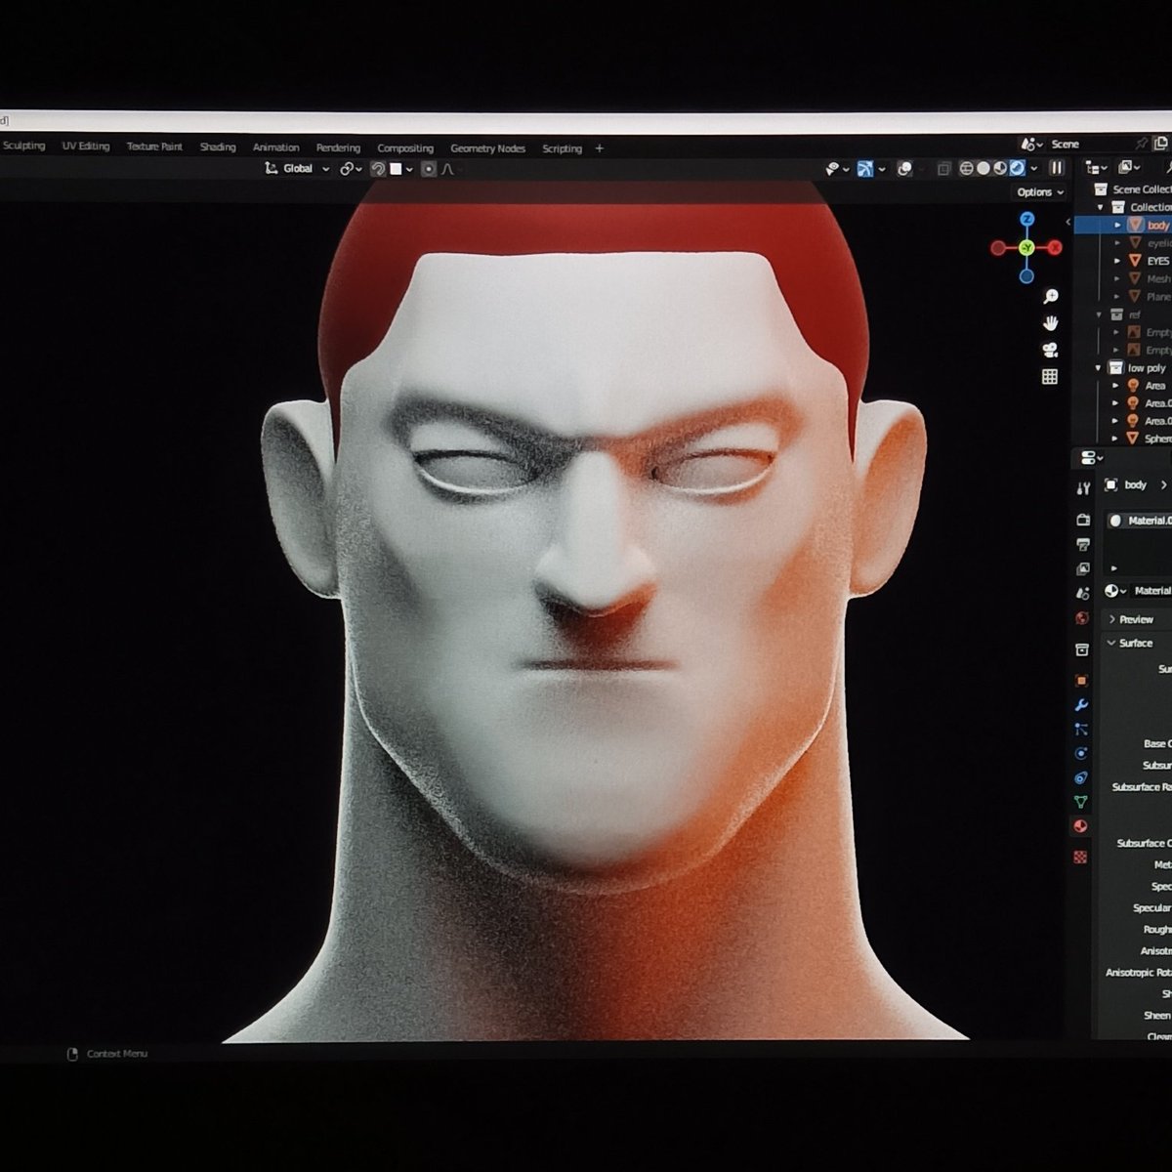This screenshot has height=1172, width=1172.
Task: Expand the Preview panel
Action: (x=1137, y=620)
